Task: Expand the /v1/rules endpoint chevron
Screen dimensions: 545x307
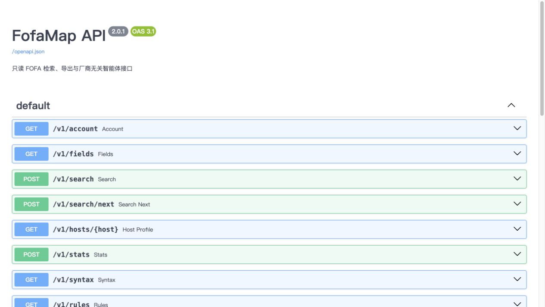Action: pyautogui.click(x=517, y=304)
